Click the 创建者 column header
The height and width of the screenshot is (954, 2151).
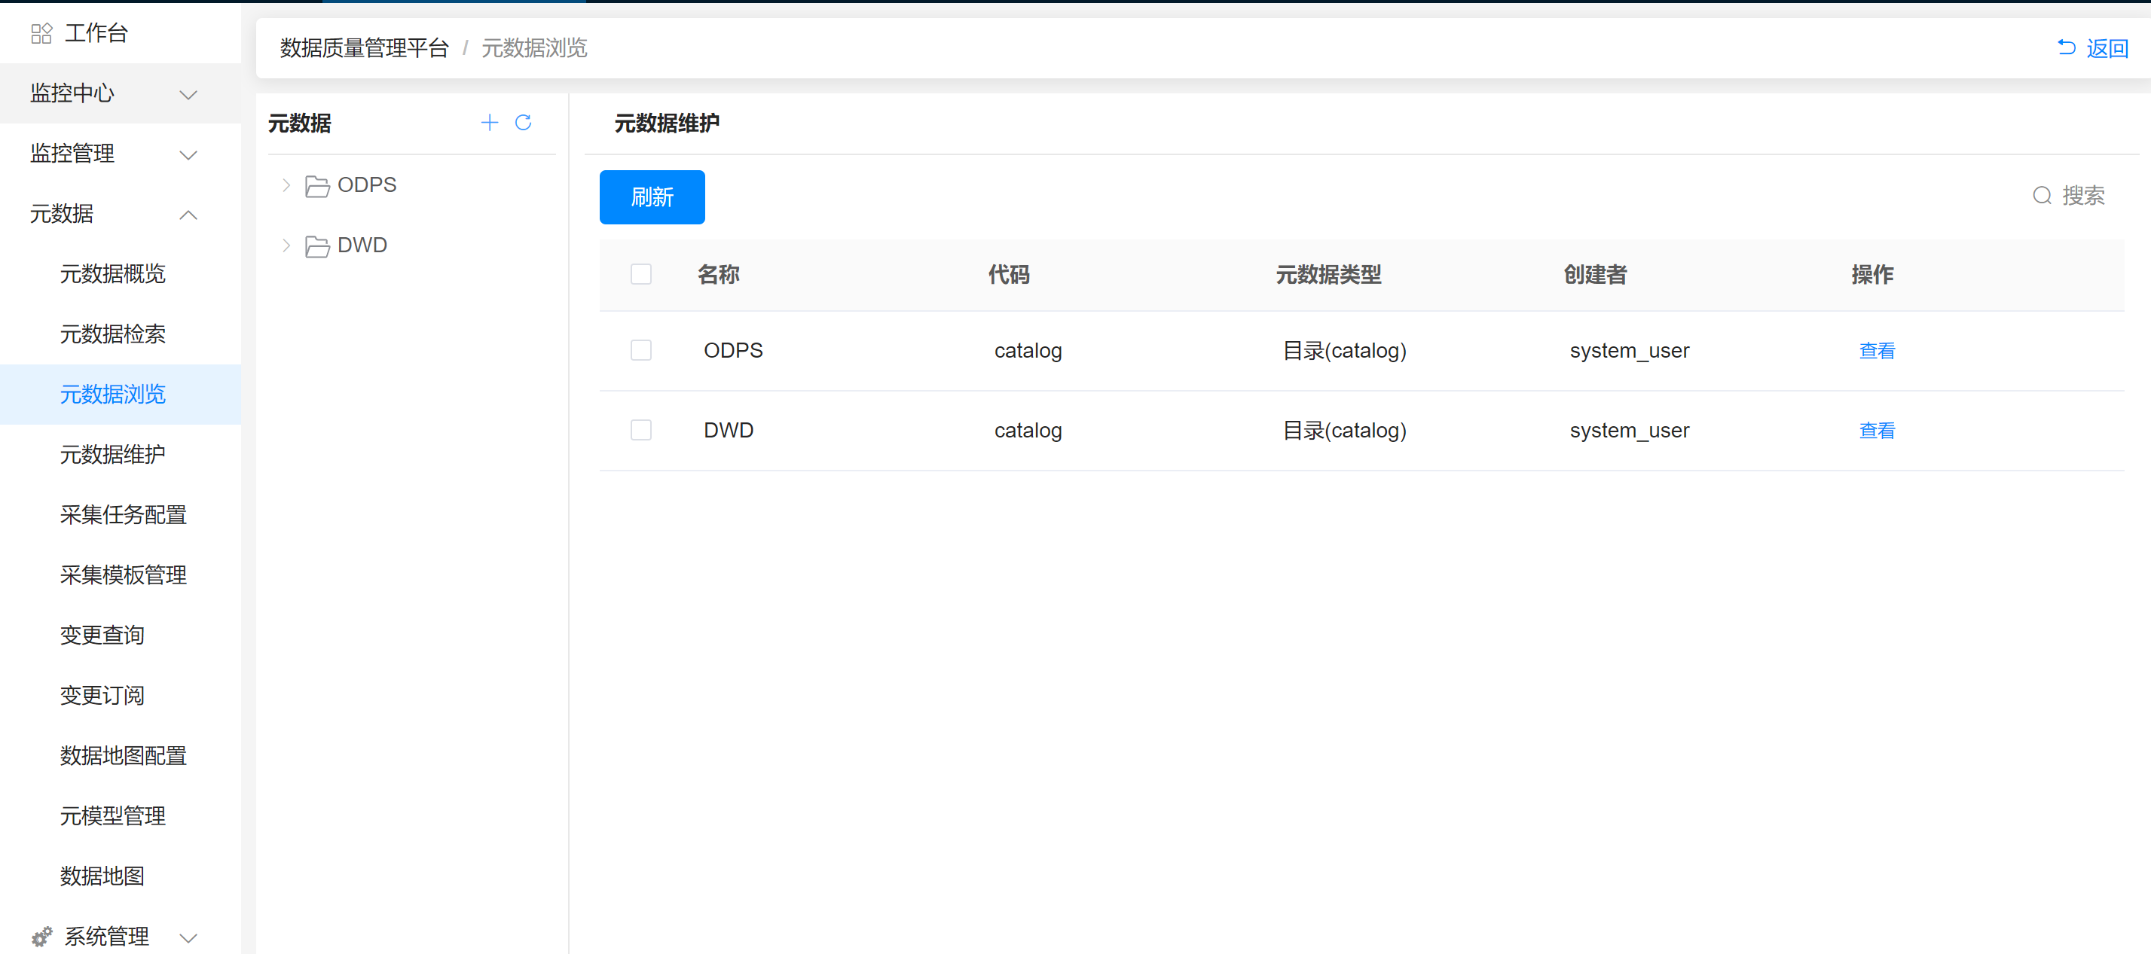1595,275
